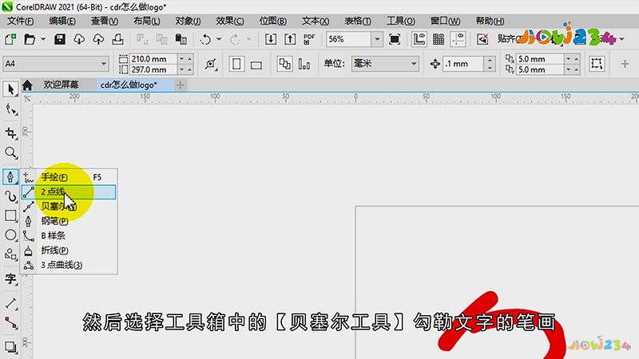Set page orientation to portrait

(236, 64)
